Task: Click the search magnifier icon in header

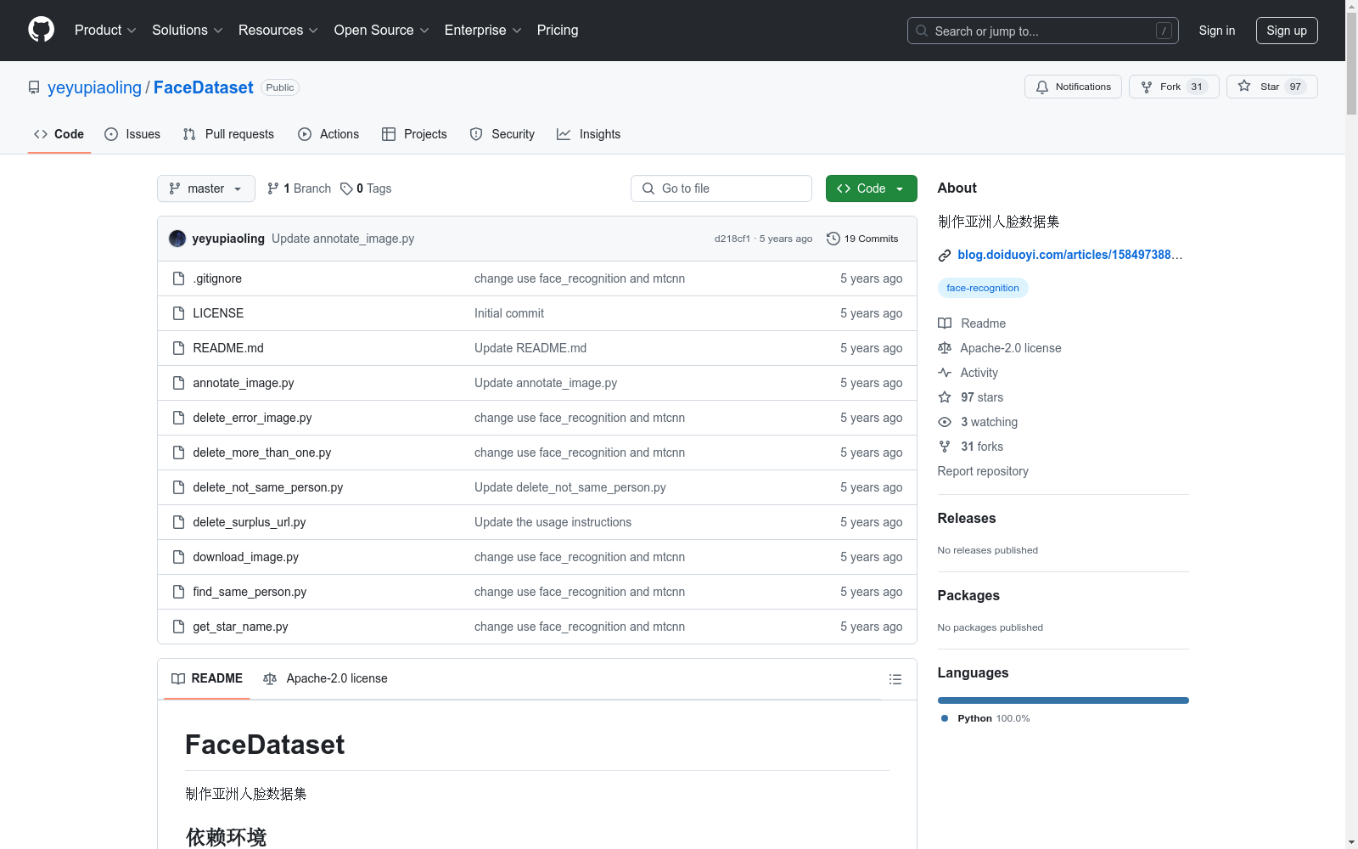Action: coord(922,31)
